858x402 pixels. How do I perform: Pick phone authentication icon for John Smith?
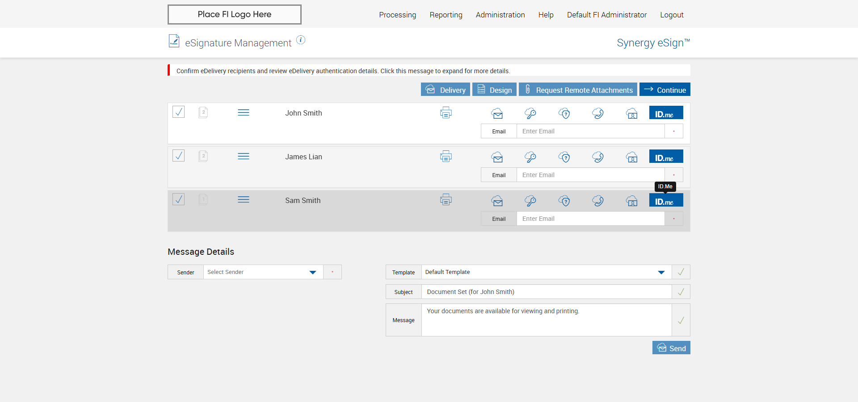598,113
